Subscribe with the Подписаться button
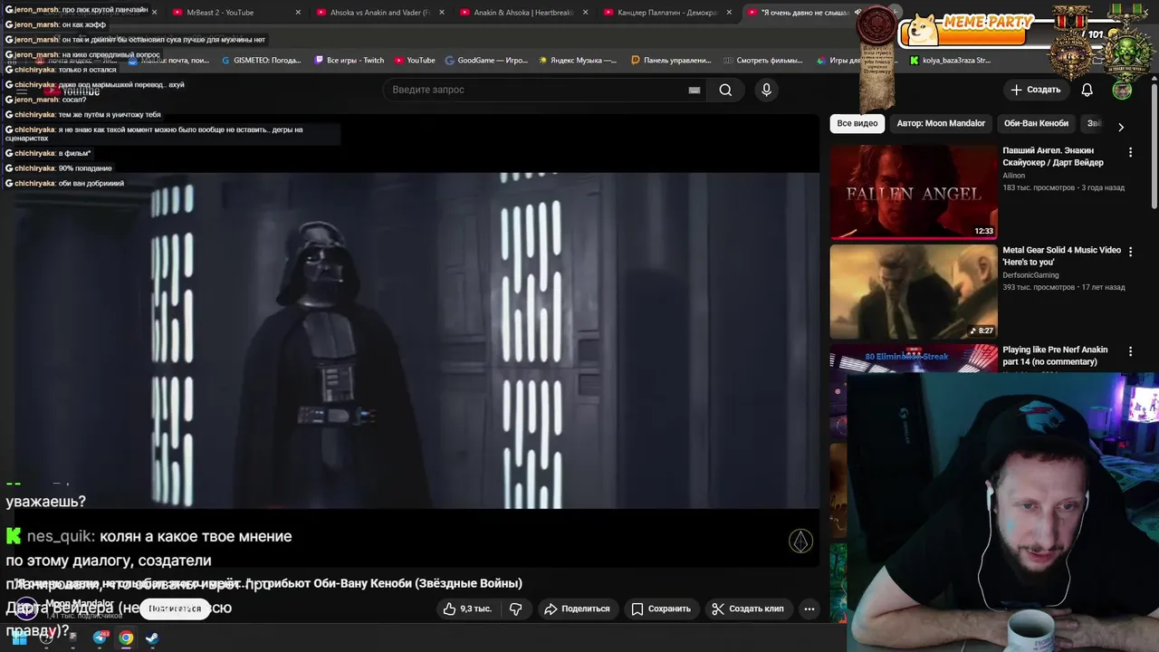 175,609
